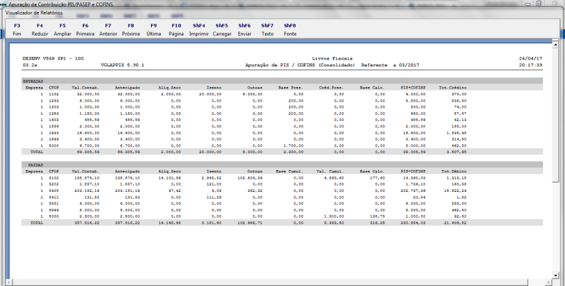Advance with F8 Próxima button
The image size is (565, 286).
tap(131, 30)
